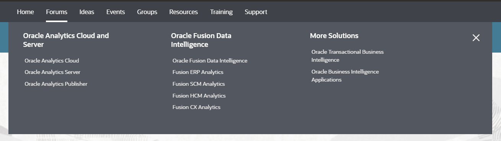
Task: Open Oracle Analytics Server forum link
Action: tap(52, 72)
